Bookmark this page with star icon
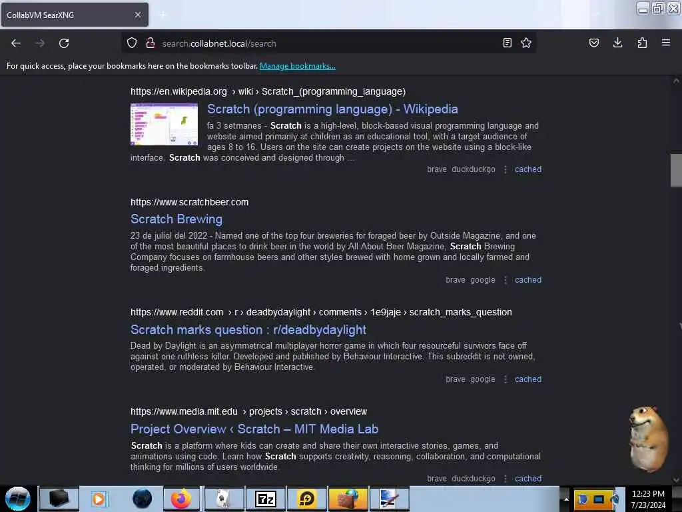 [526, 43]
